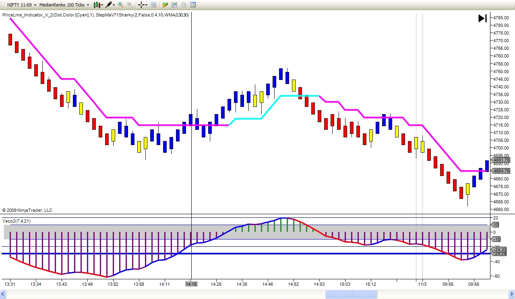The width and height of the screenshot is (515, 299).
Task: Click the left arrow of horizontal scrollbar
Action: [4, 295]
